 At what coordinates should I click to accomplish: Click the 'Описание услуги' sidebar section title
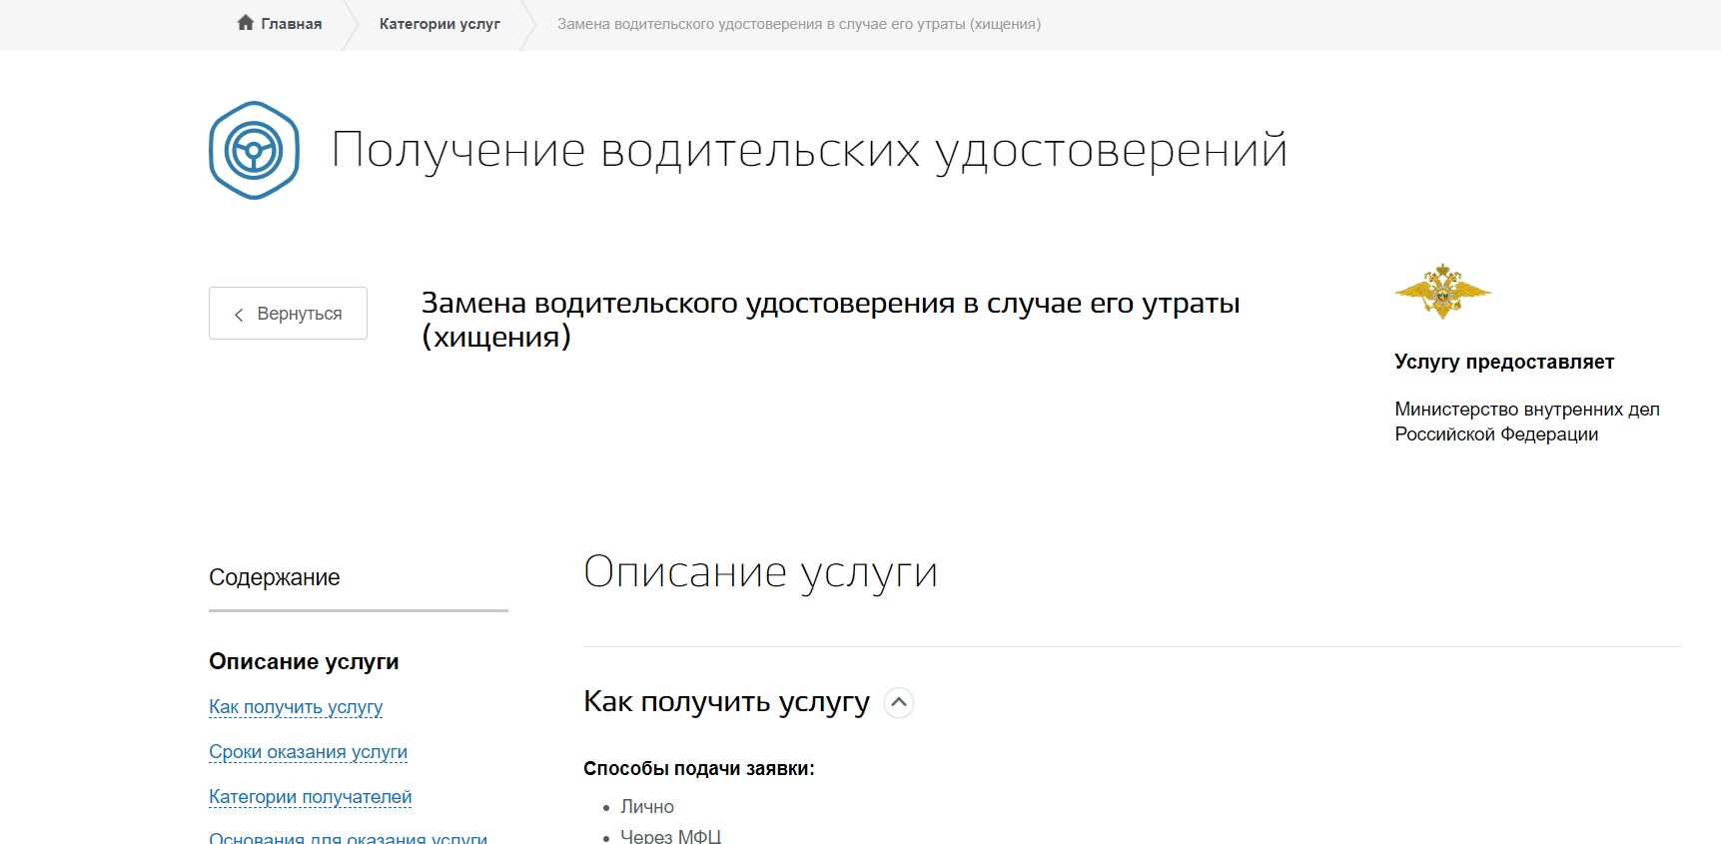point(304,661)
